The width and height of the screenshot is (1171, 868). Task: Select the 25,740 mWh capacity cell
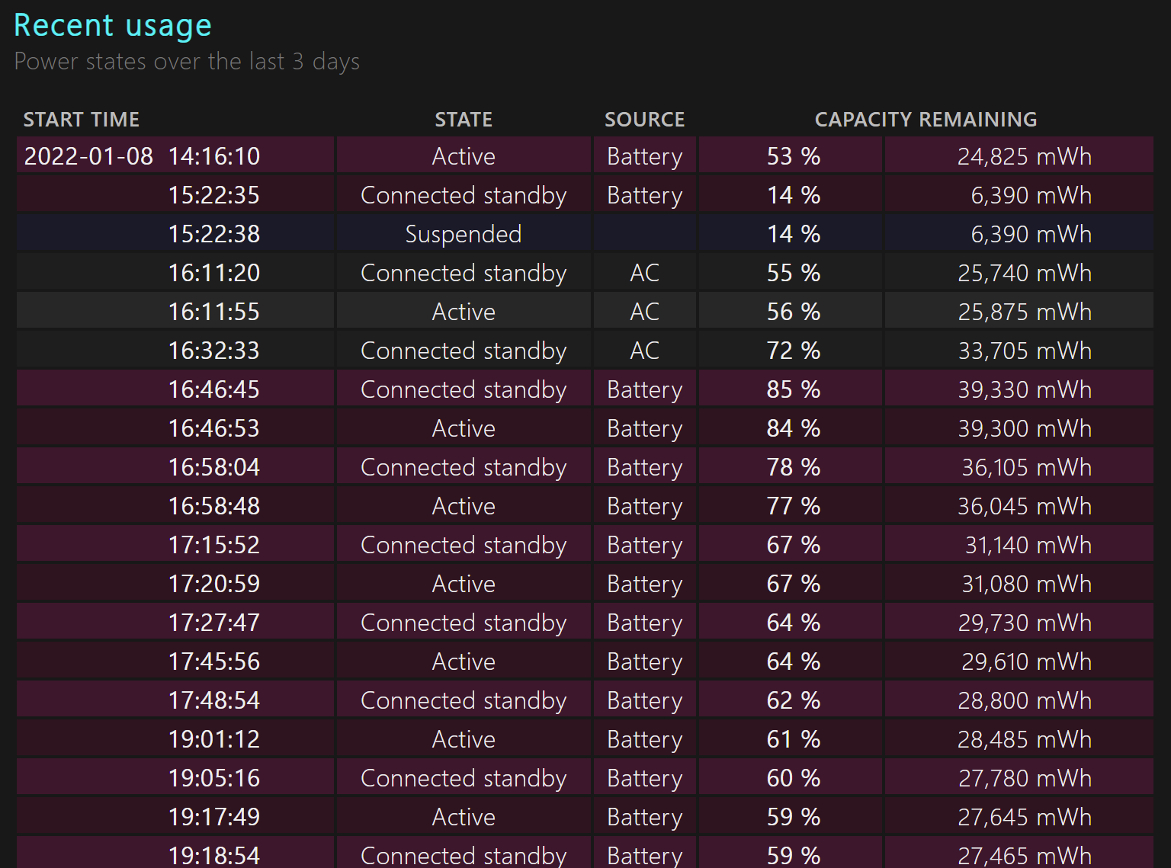(x=1019, y=272)
